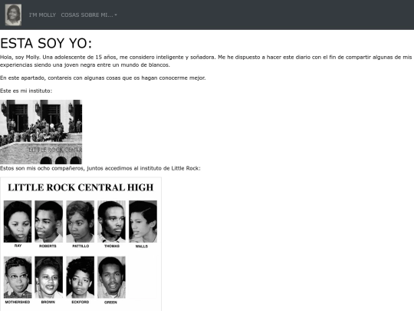Click the LITTLE ROCK CENTRAL HIGH title

click(80, 187)
